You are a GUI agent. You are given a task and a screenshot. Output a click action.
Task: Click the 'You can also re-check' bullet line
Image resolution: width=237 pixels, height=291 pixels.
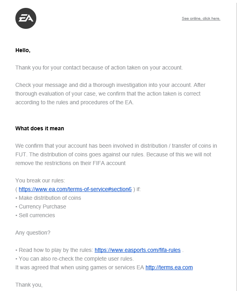[75, 259]
